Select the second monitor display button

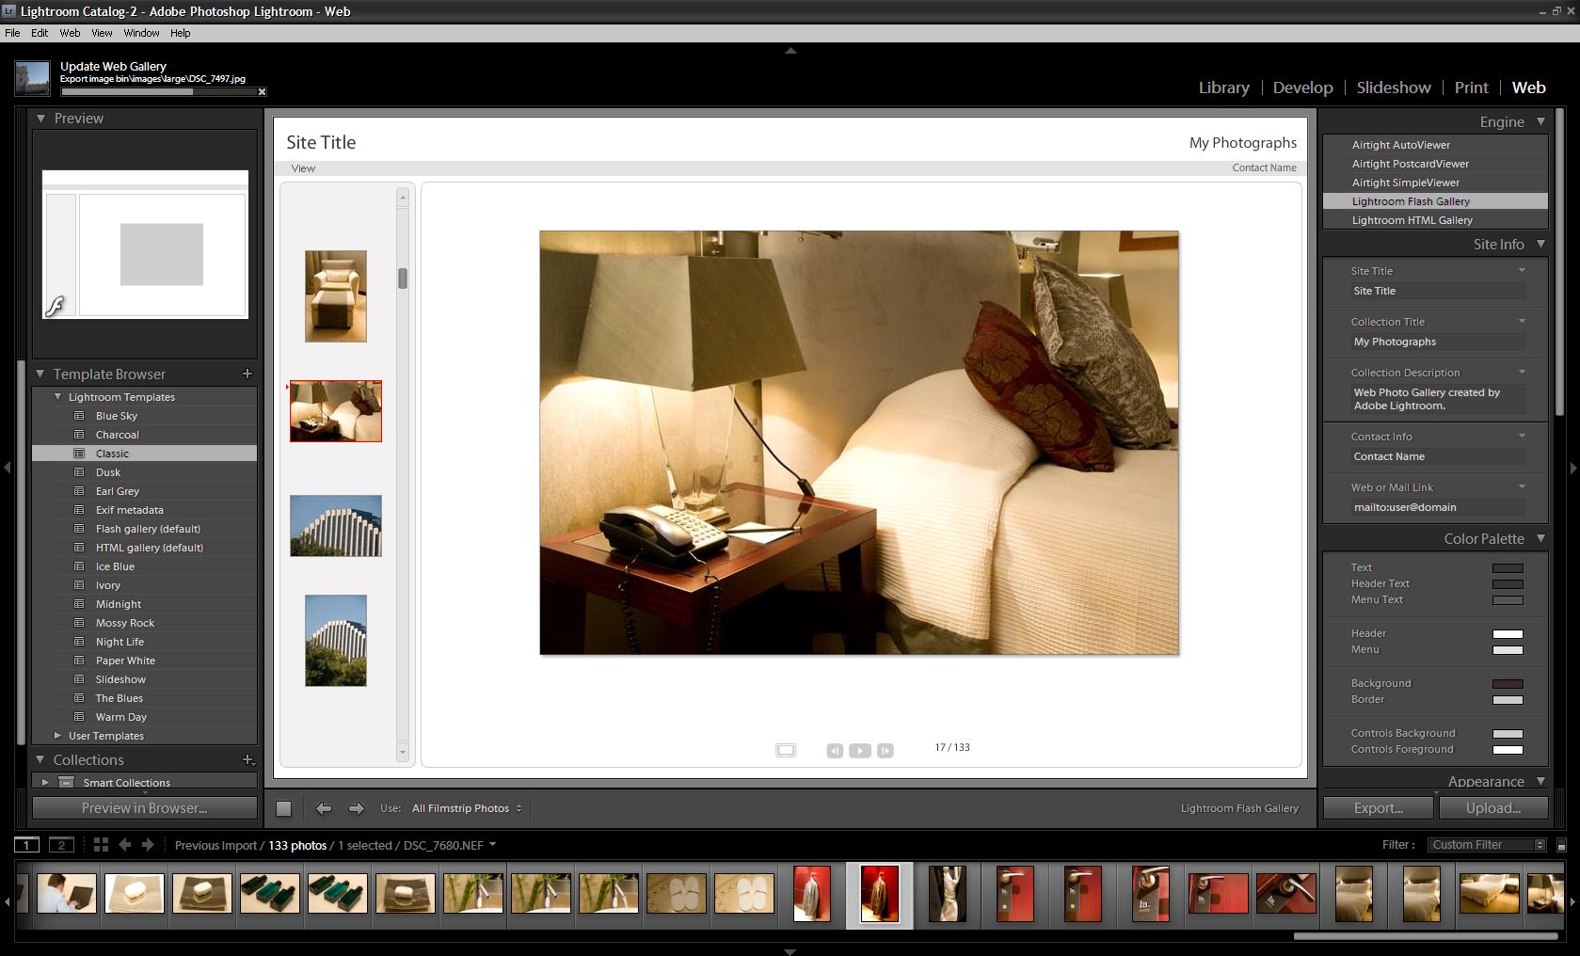pyautogui.click(x=61, y=845)
